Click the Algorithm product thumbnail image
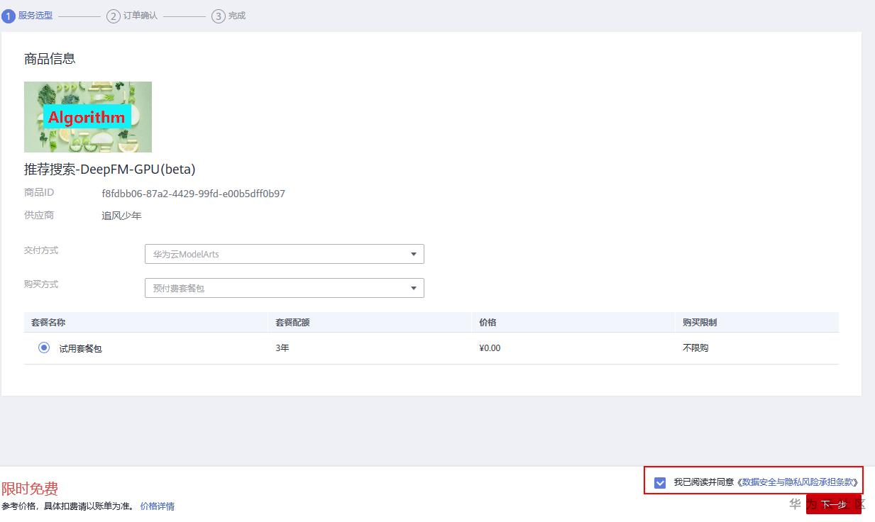The image size is (875, 522). click(88, 117)
